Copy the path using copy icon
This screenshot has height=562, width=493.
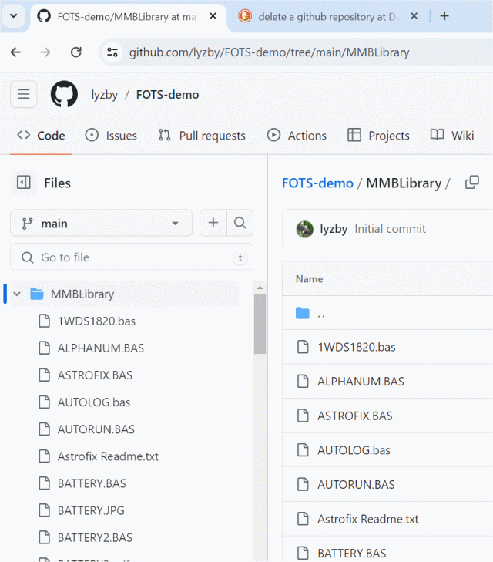(472, 183)
